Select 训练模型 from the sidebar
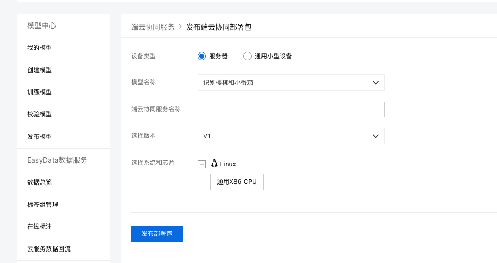Screen dimensions: 497x263 (40, 92)
